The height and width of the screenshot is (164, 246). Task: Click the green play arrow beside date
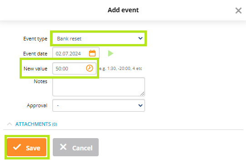coord(110,54)
